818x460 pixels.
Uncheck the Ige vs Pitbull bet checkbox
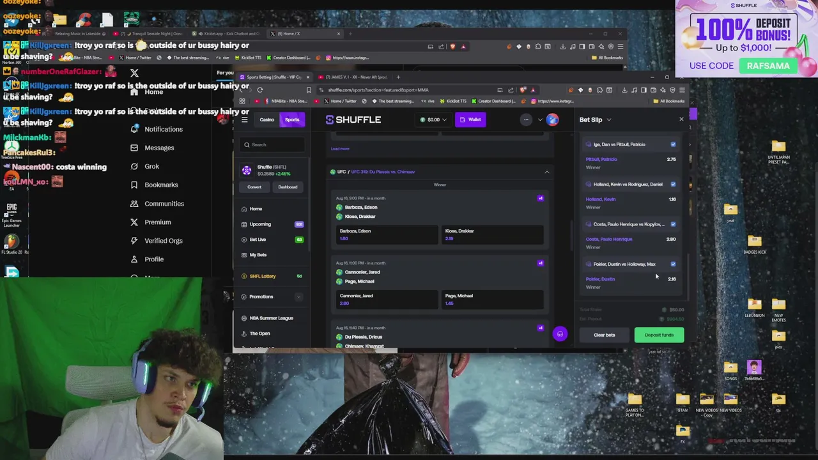673,144
